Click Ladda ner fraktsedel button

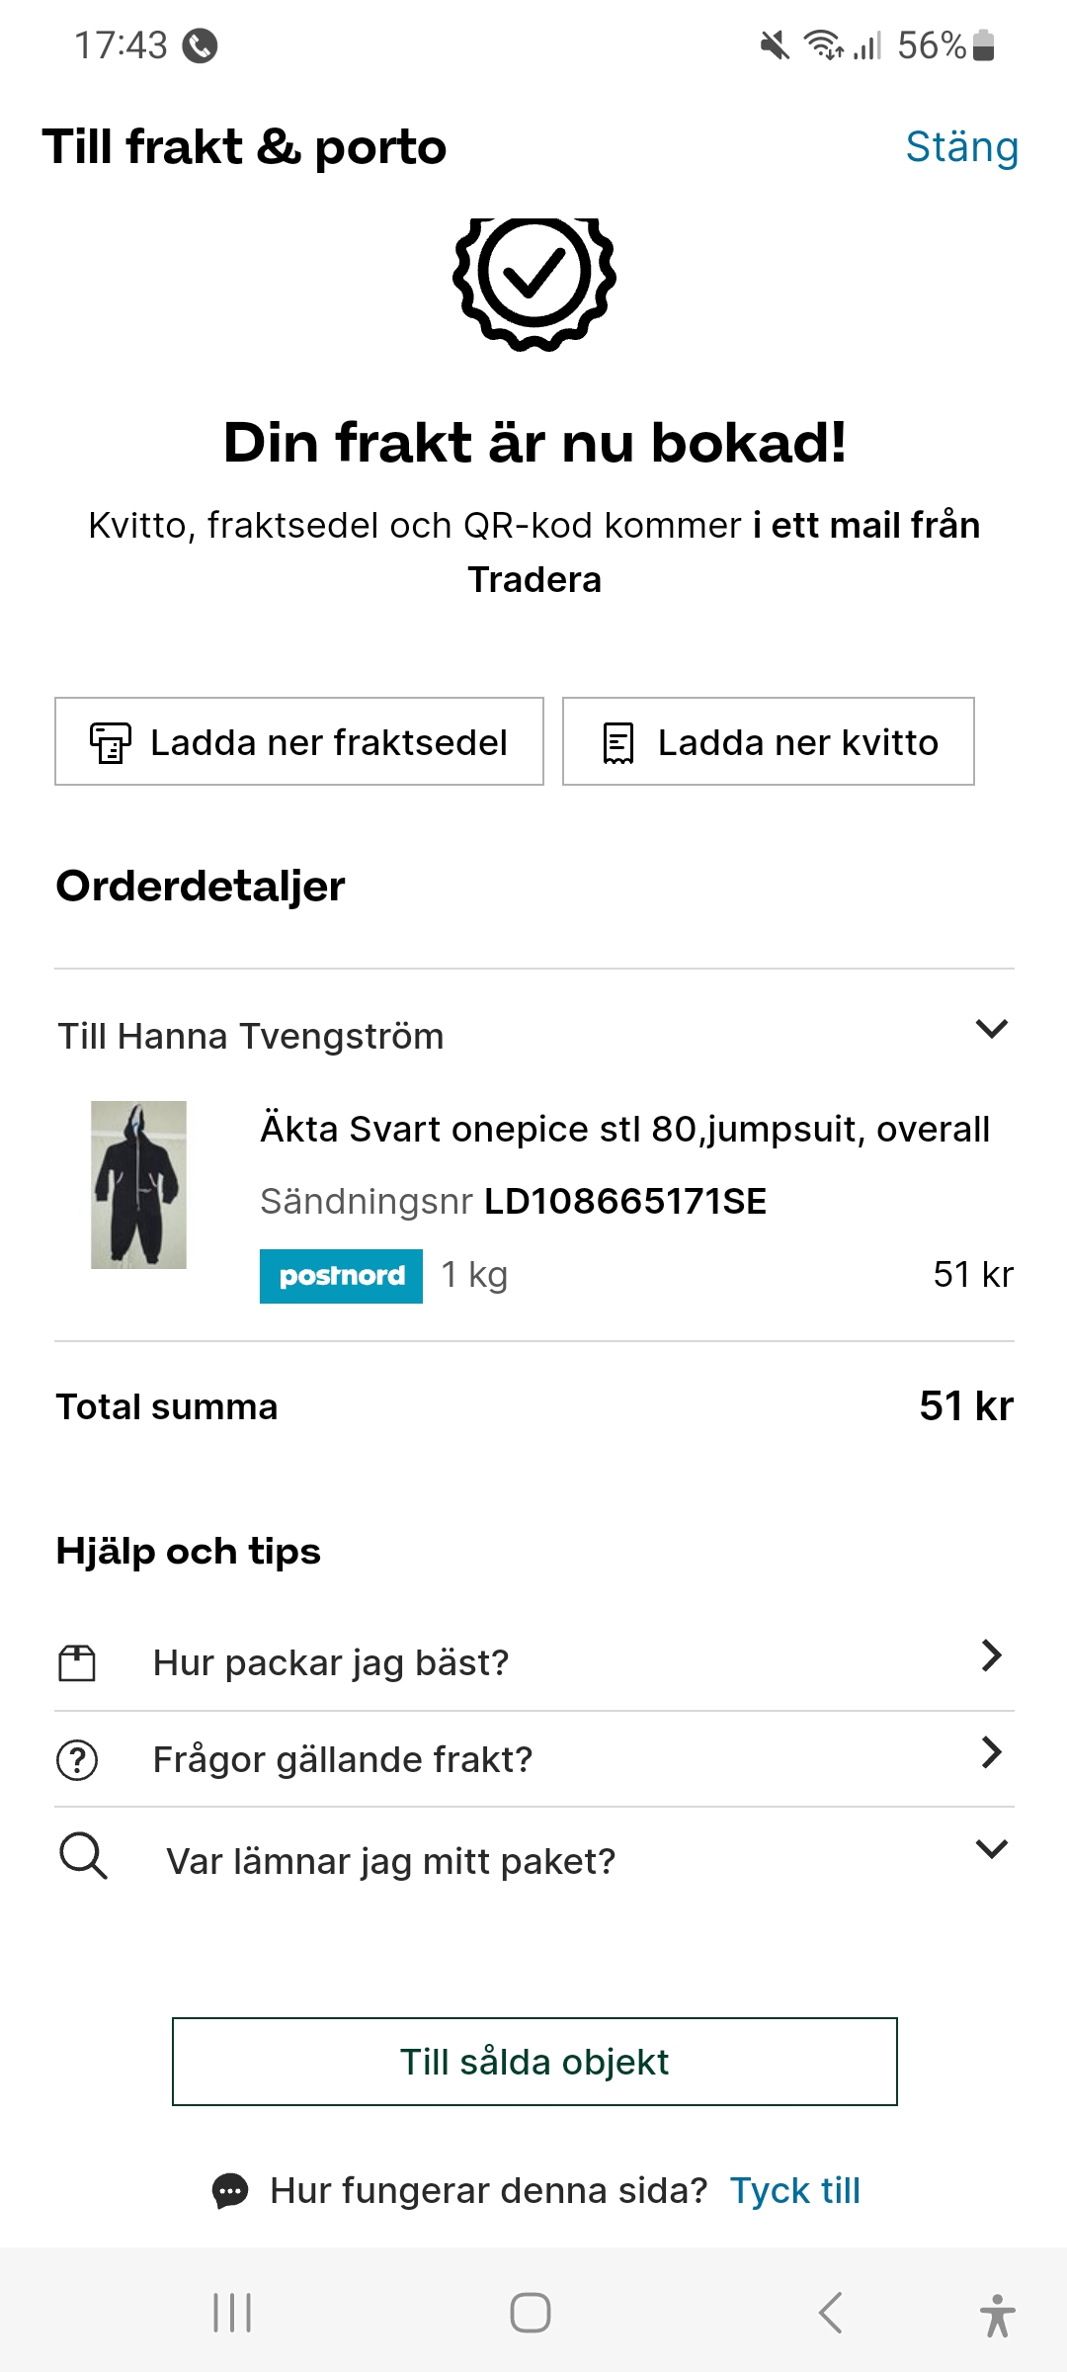299,742
